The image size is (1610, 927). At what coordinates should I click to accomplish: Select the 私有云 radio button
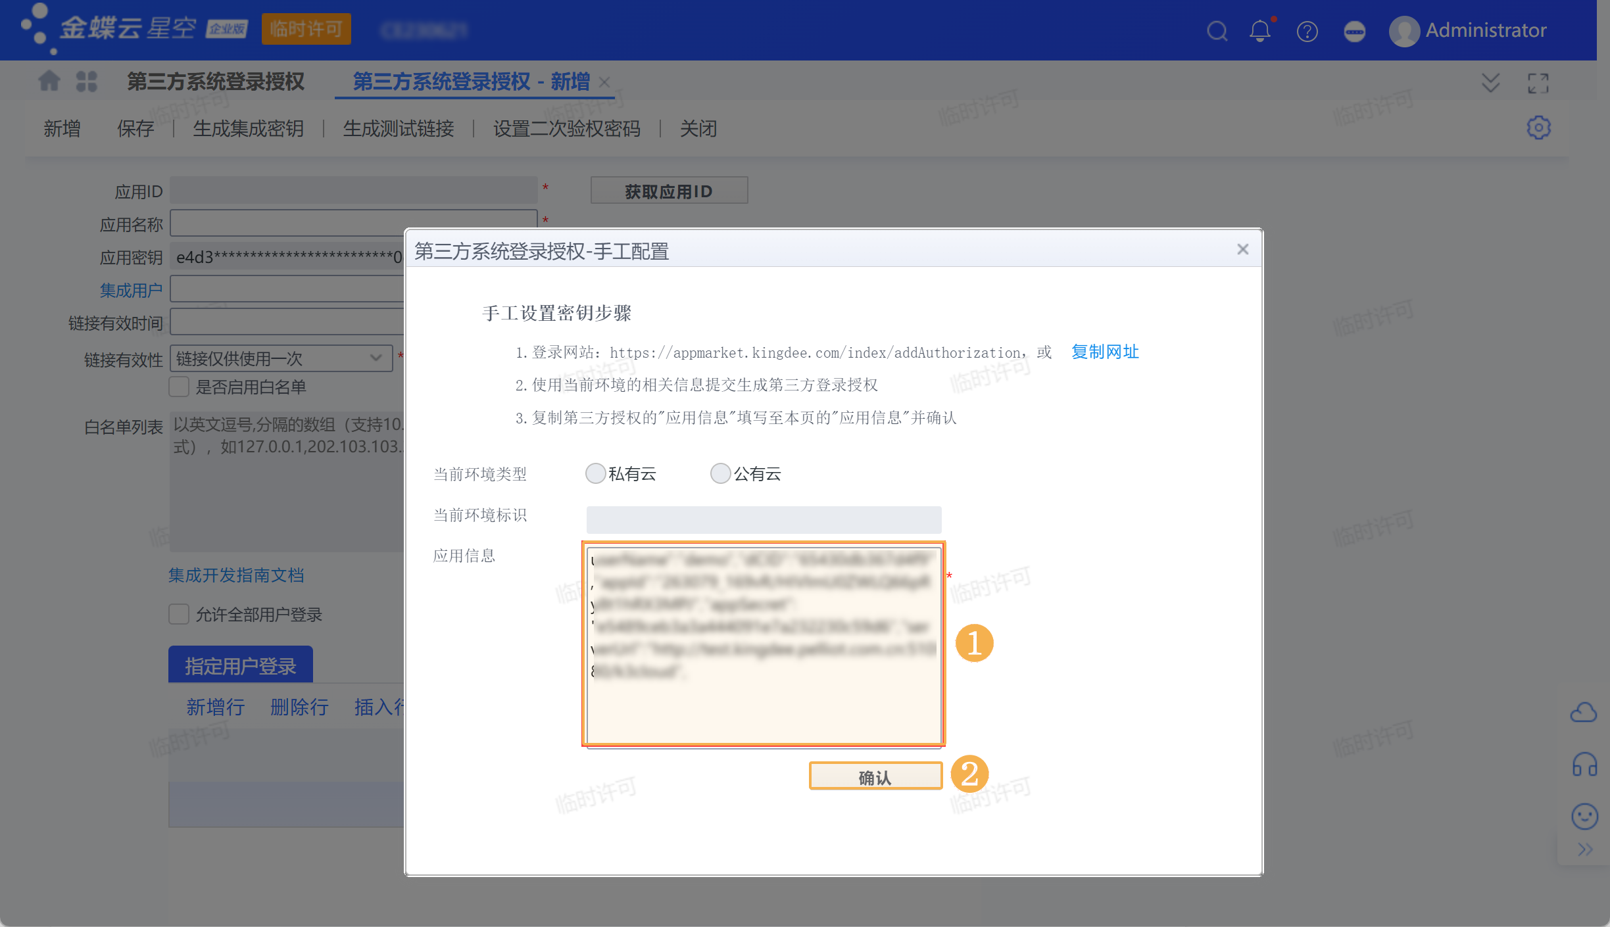[x=596, y=473]
